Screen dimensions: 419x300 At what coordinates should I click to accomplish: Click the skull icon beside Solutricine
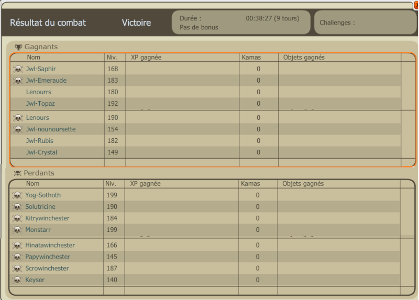pos(17,207)
